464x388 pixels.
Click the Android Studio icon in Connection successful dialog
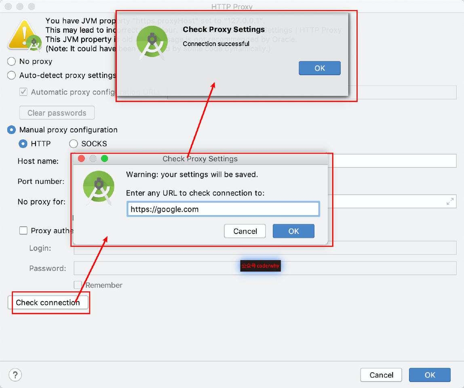tap(152, 42)
